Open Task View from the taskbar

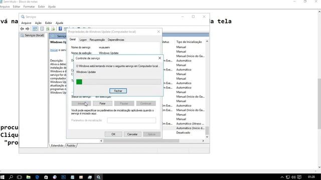pos(20,177)
